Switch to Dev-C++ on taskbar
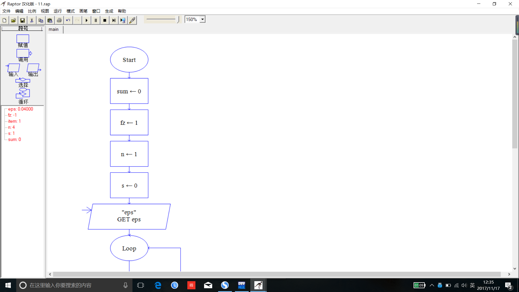This screenshot has height=292, width=519. point(242,285)
